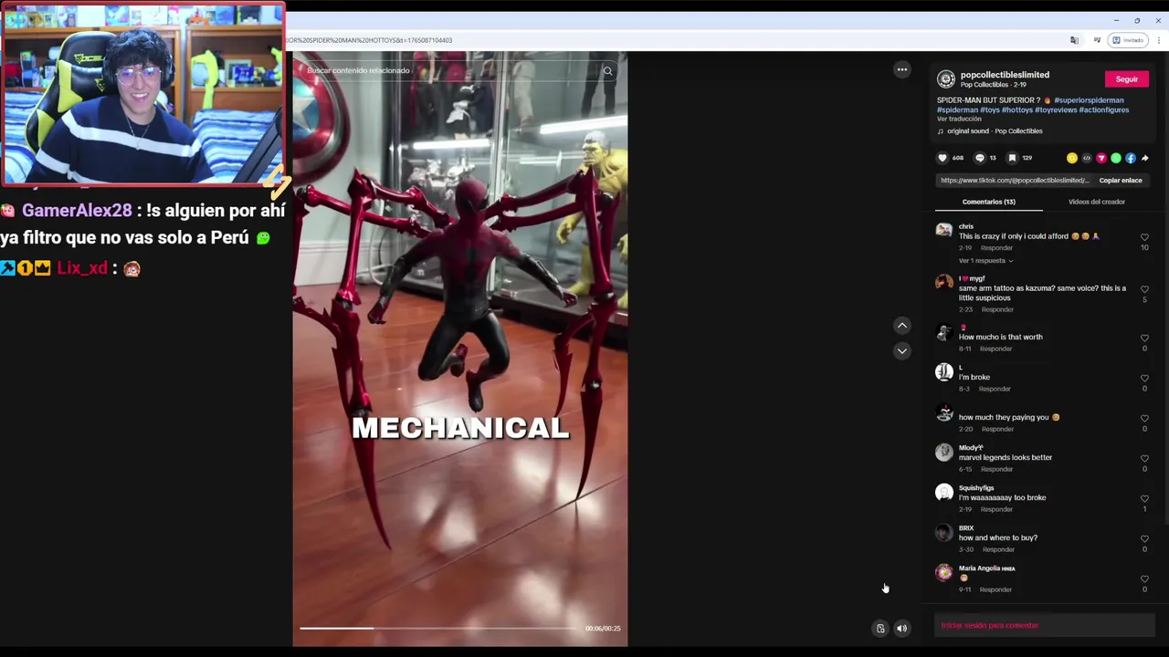Viewport: 1169px width, 657px height.
Task: Like chris's comment heart
Action: coord(1144,237)
